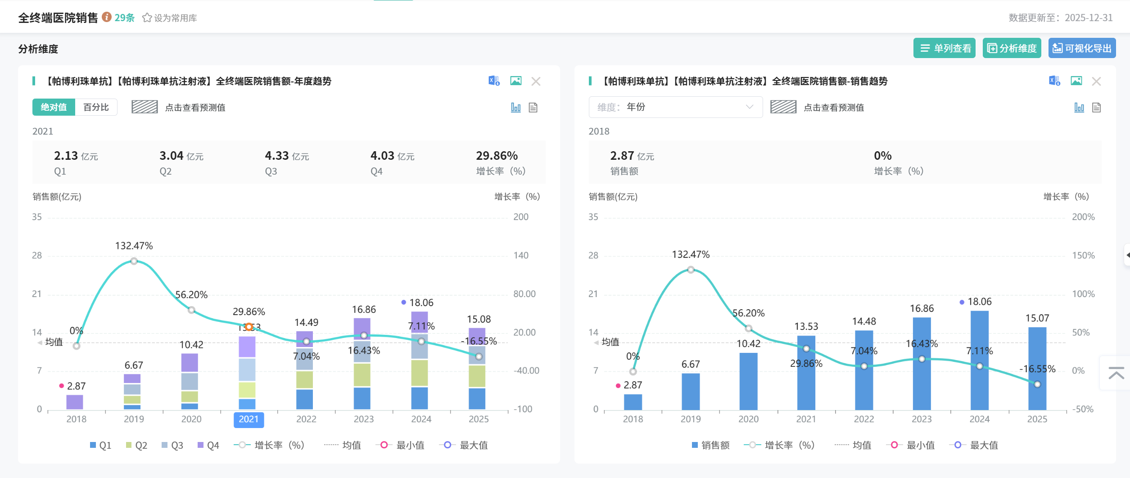Open the 维度 年份 dropdown
Screen dimensions: 1130x478
click(x=675, y=107)
